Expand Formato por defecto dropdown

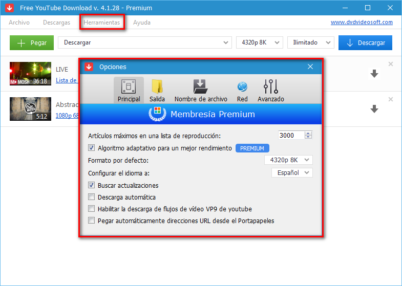(288, 160)
